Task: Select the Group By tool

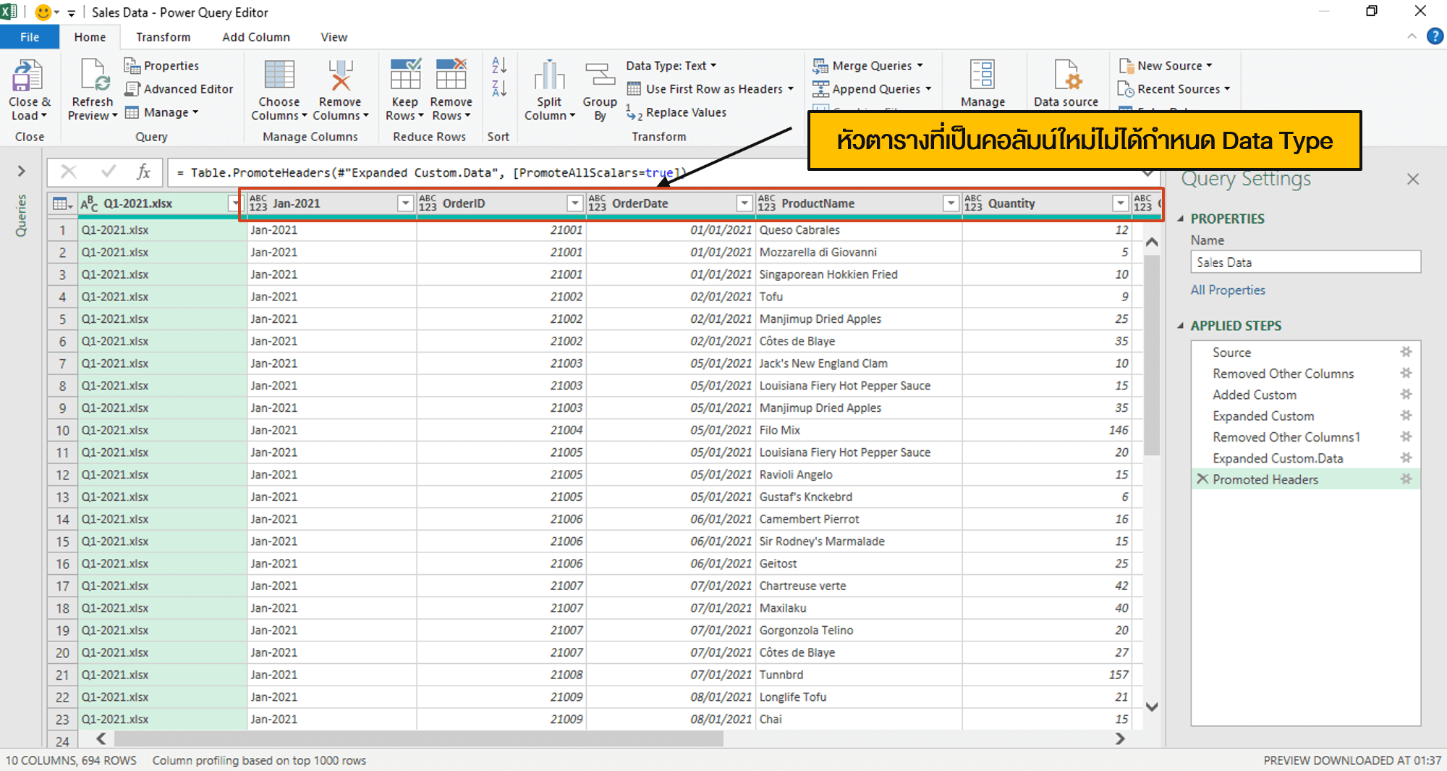Action: pyautogui.click(x=599, y=88)
